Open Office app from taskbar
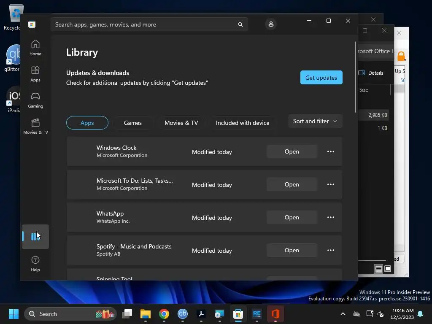The height and width of the screenshot is (324, 432). point(275,314)
